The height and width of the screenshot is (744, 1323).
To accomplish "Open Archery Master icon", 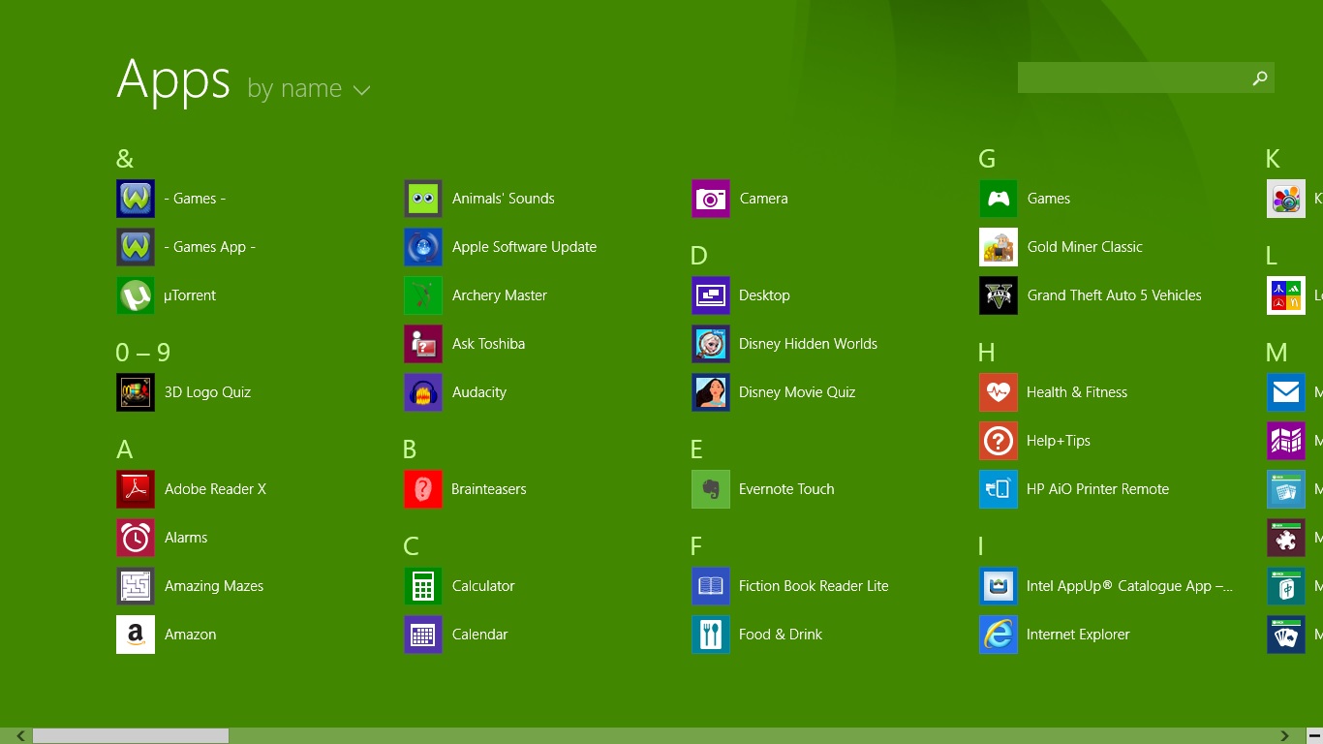I will tap(423, 295).
